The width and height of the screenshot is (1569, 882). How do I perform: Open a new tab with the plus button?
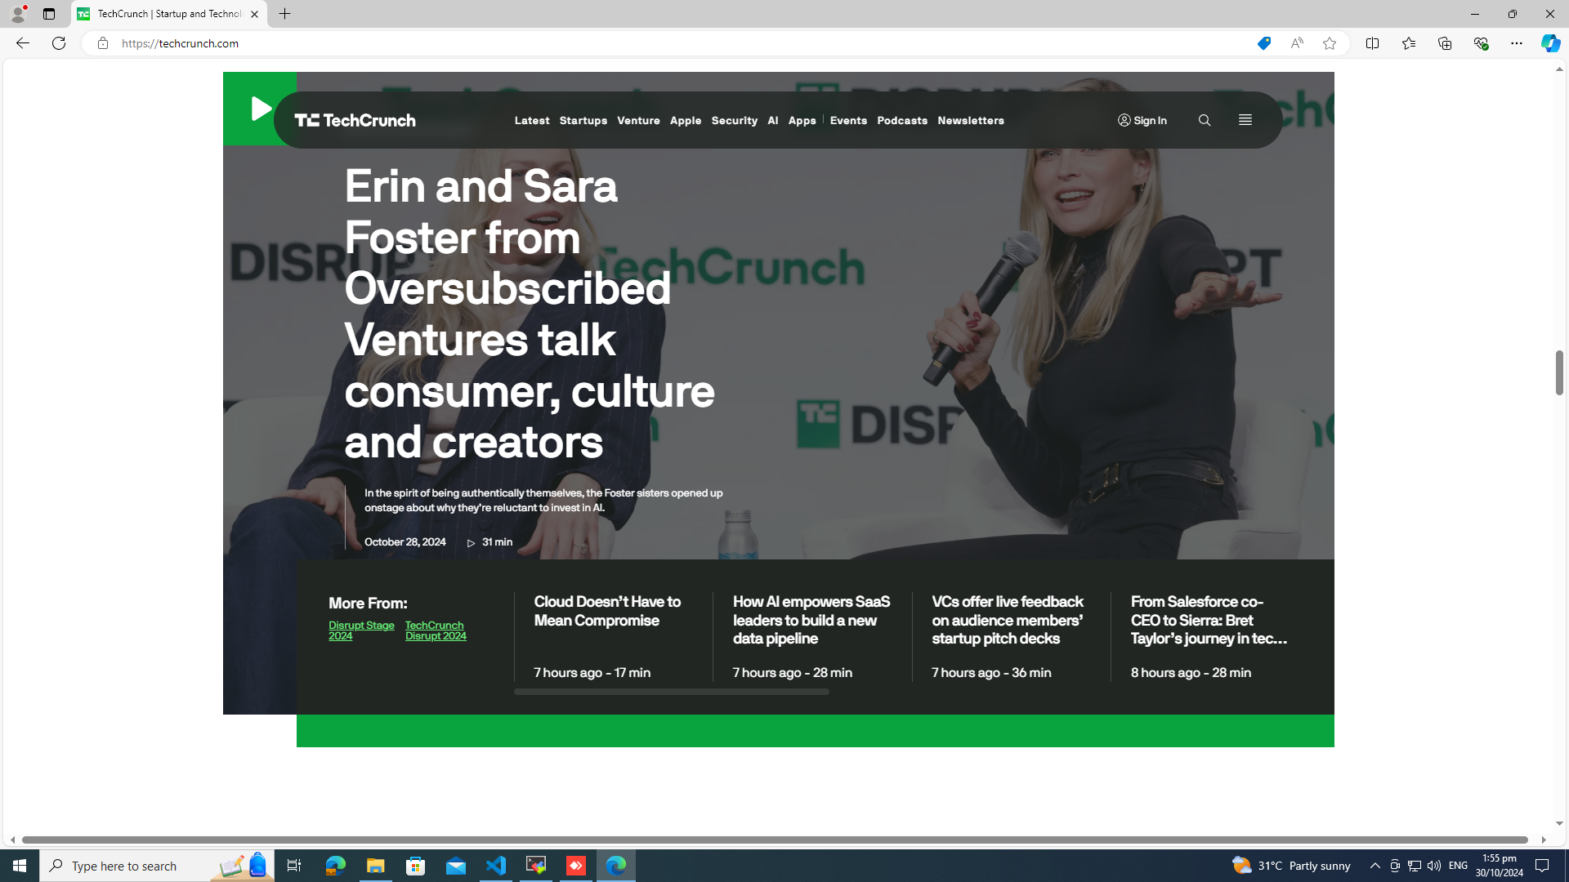click(x=284, y=14)
